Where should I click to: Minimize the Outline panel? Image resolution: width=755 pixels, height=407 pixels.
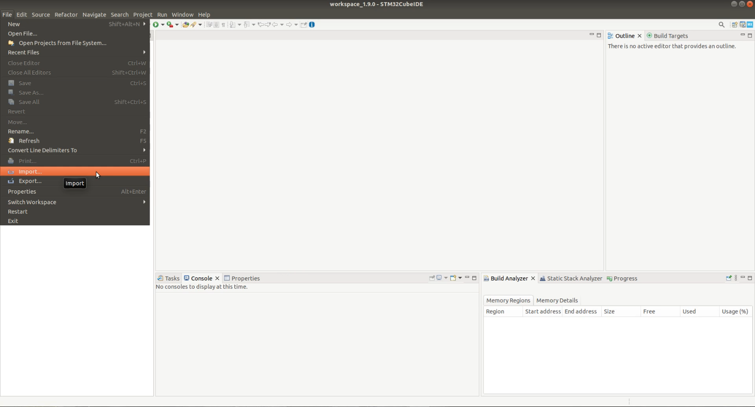pos(743,35)
